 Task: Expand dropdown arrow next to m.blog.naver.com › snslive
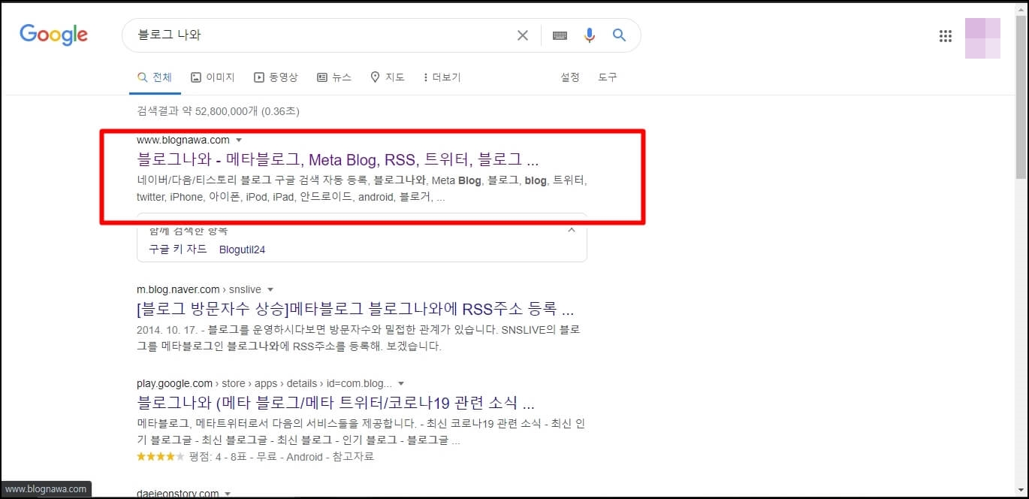270,290
